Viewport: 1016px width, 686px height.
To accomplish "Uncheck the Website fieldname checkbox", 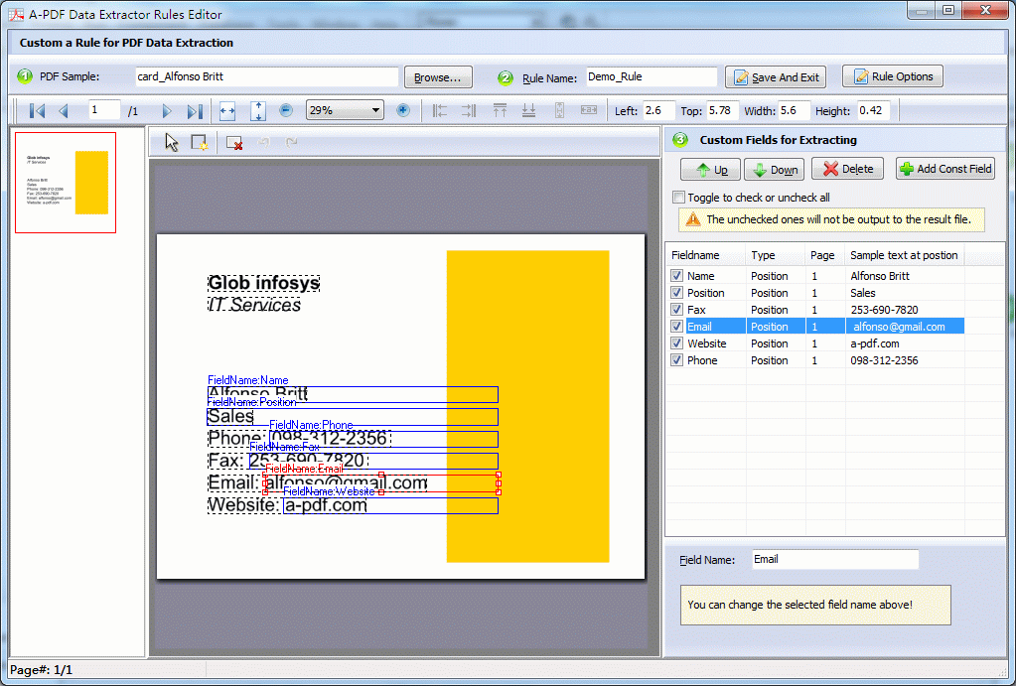I will 676,343.
